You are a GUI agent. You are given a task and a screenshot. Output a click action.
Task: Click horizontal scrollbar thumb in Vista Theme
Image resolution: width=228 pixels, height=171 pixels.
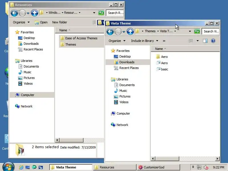[x=167, y=159]
